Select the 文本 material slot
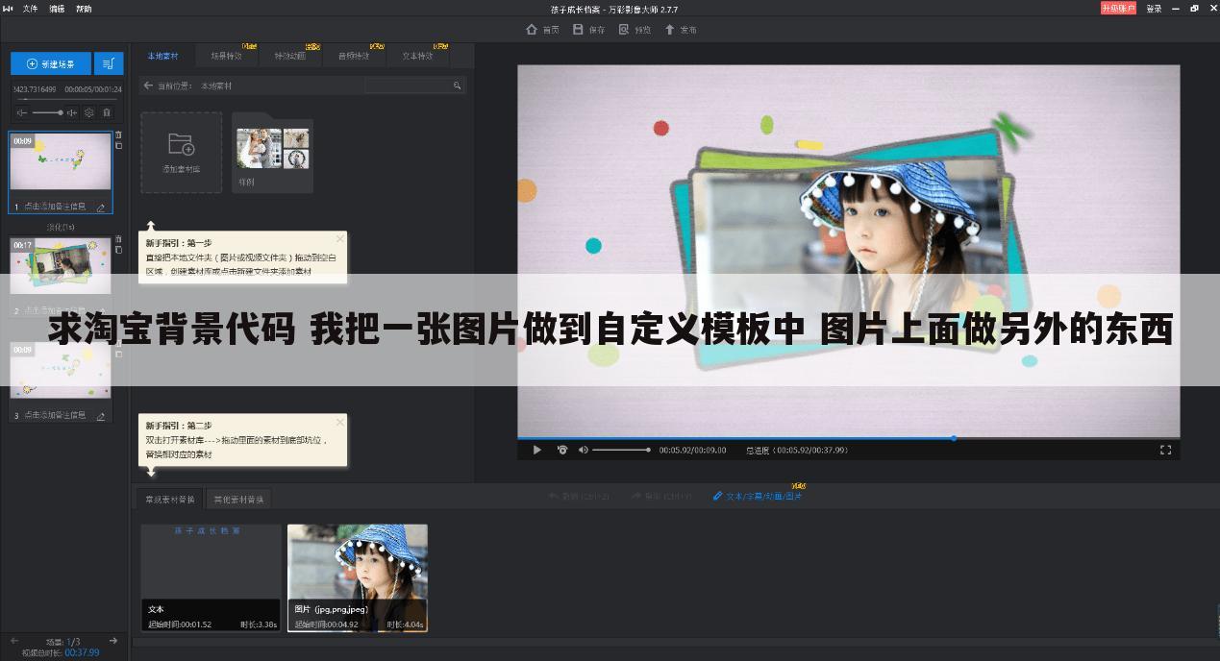Viewport: 1220px width, 661px height. 212,577
